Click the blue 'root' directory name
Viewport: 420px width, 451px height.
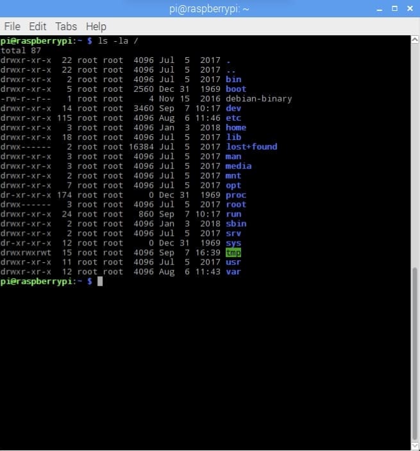coord(236,204)
